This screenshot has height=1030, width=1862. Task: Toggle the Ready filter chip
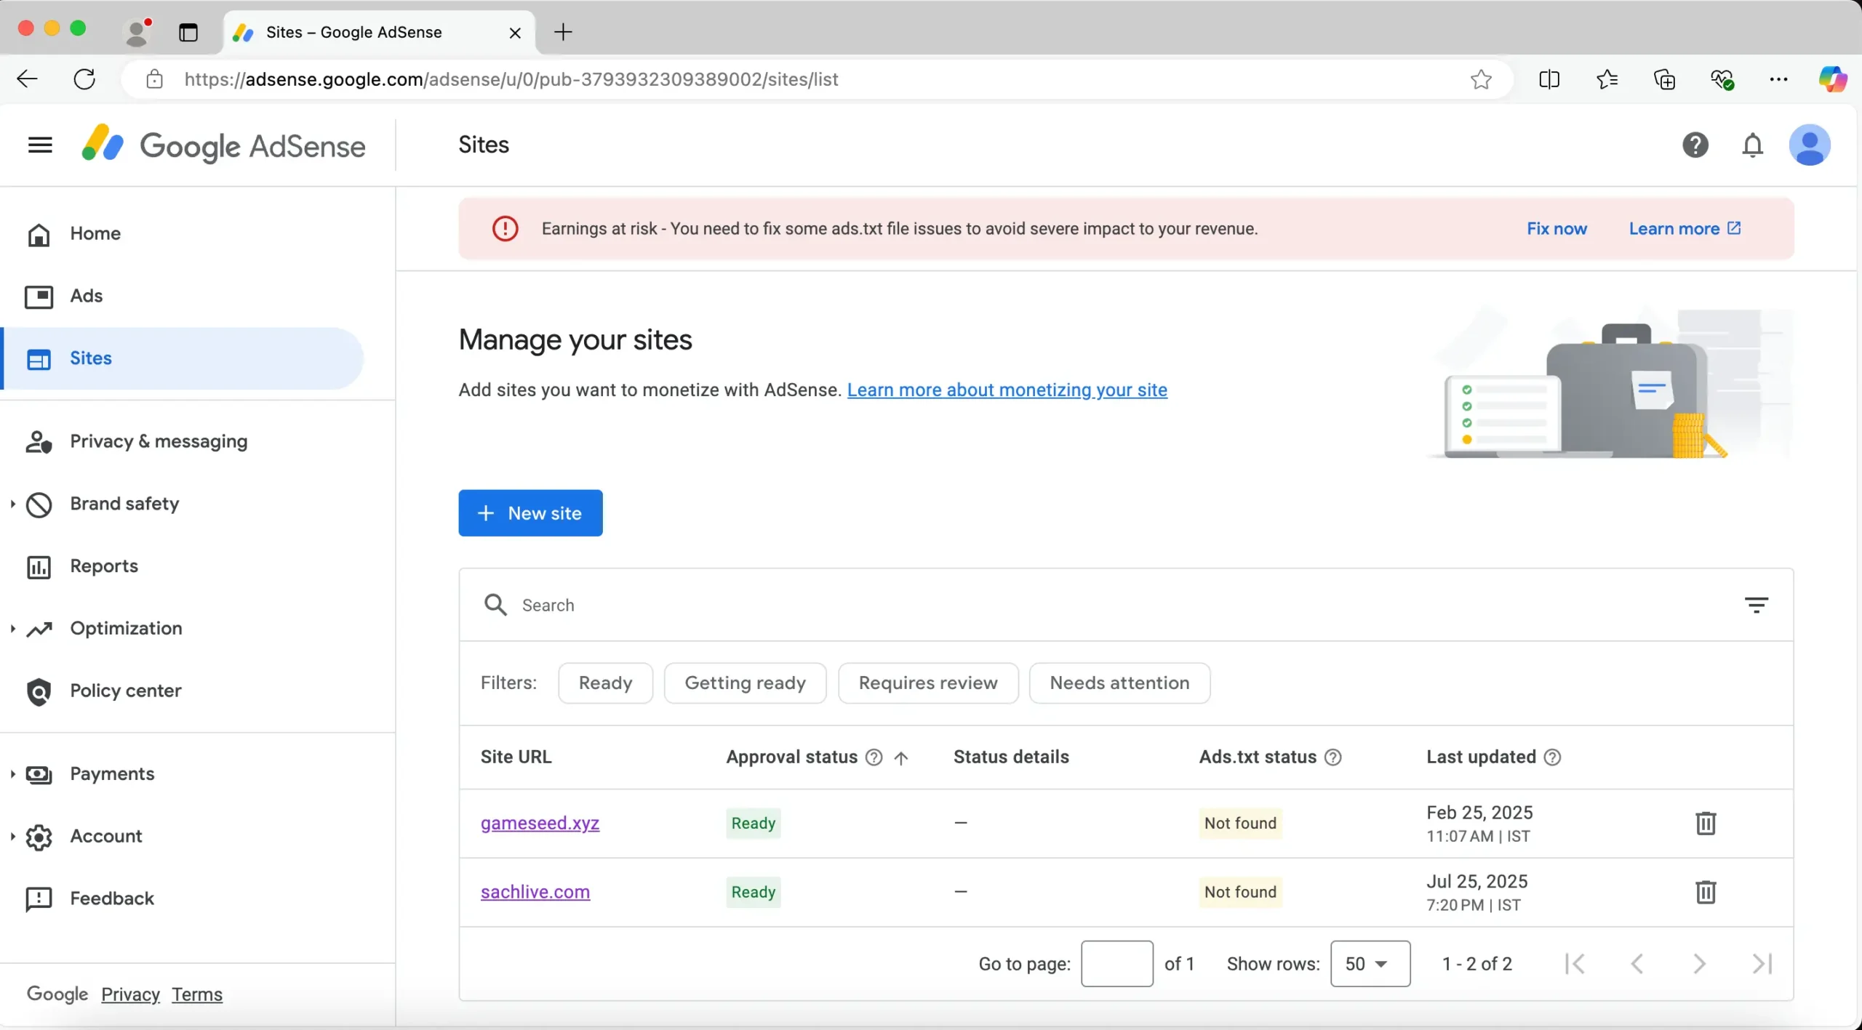(605, 683)
